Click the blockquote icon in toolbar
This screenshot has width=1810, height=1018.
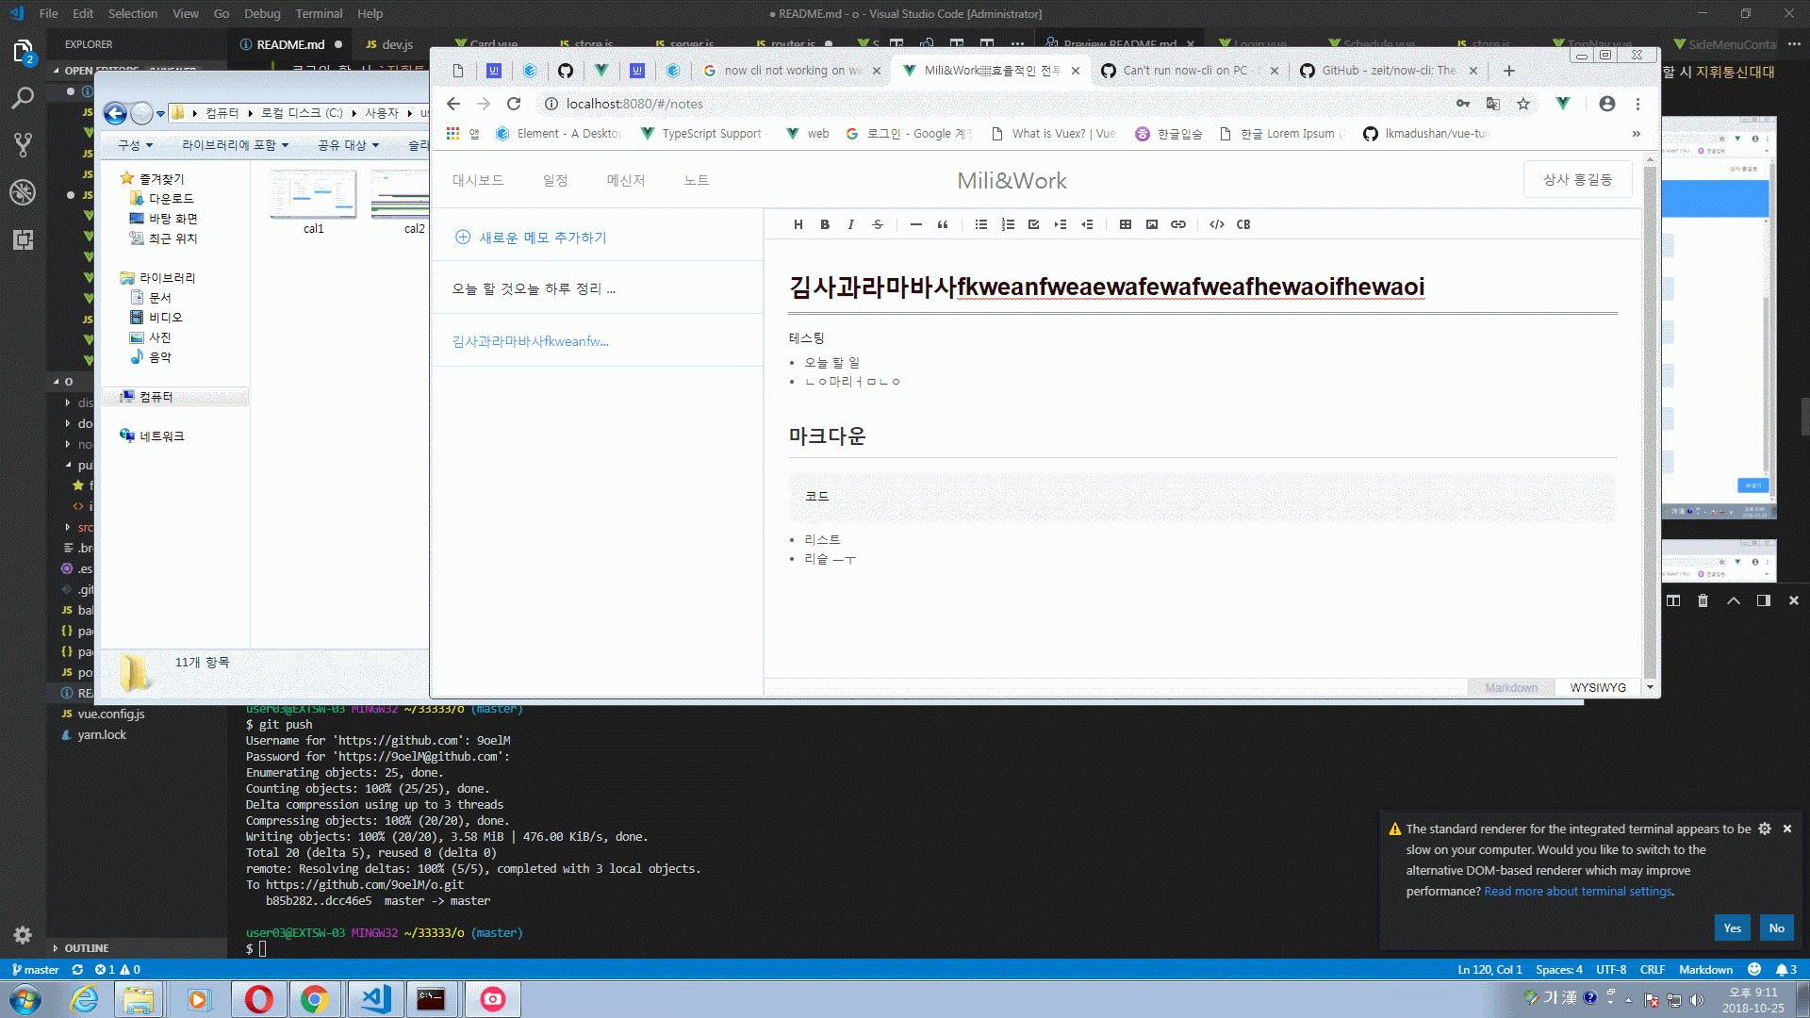pos(943,224)
